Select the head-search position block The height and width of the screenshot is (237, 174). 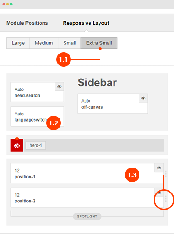[37, 92]
